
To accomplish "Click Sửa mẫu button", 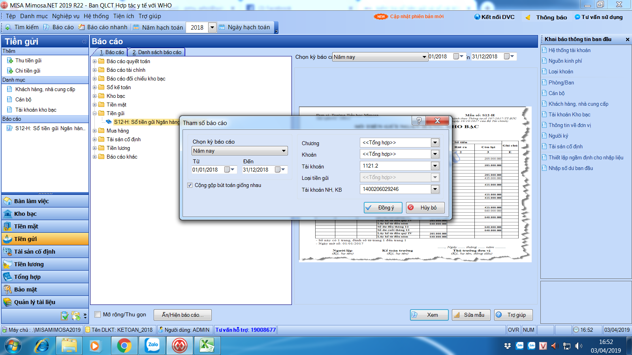I will pos(471,315).
